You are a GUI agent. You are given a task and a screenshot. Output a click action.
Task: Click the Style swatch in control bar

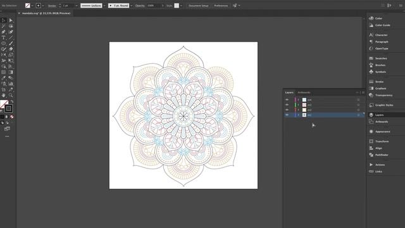pyautogui.click(x=177, y=6)
